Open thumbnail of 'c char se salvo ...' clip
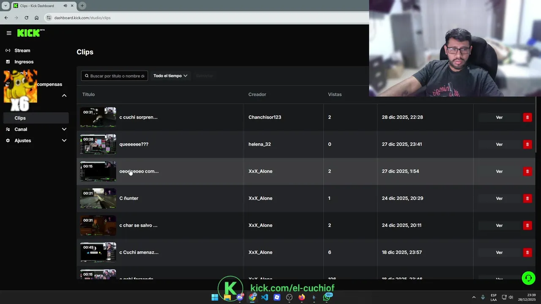The image size is (541, 304). (x=98, y=225)
